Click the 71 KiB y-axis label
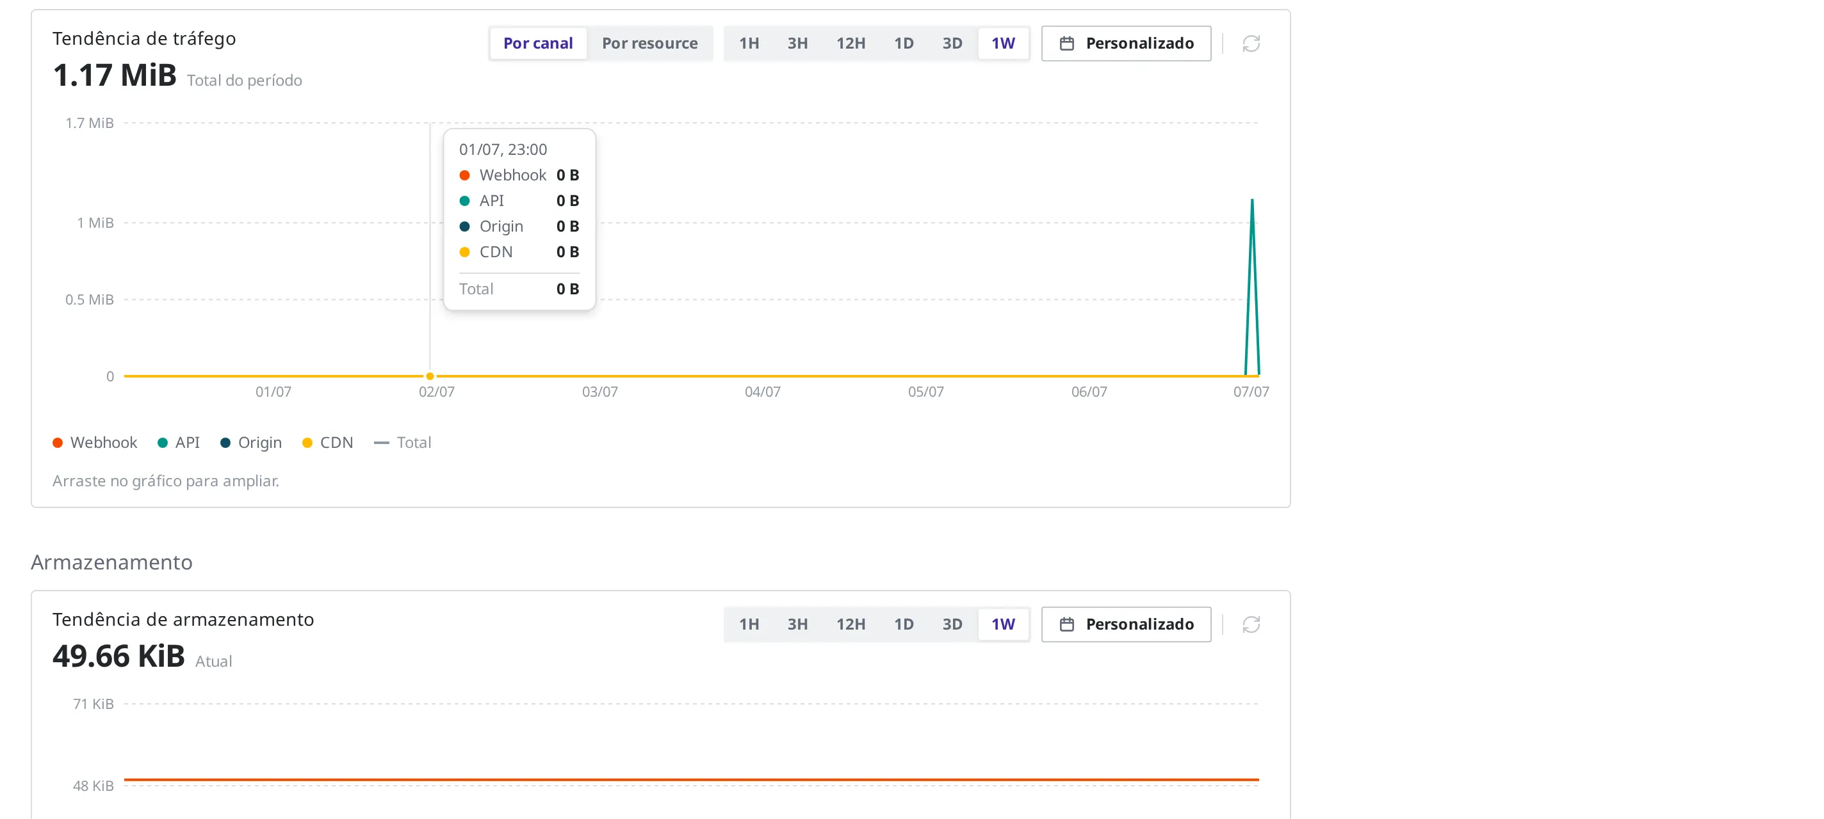This screenshot has height=819, width=1824. pyautogui.click(x=93, y=704)
